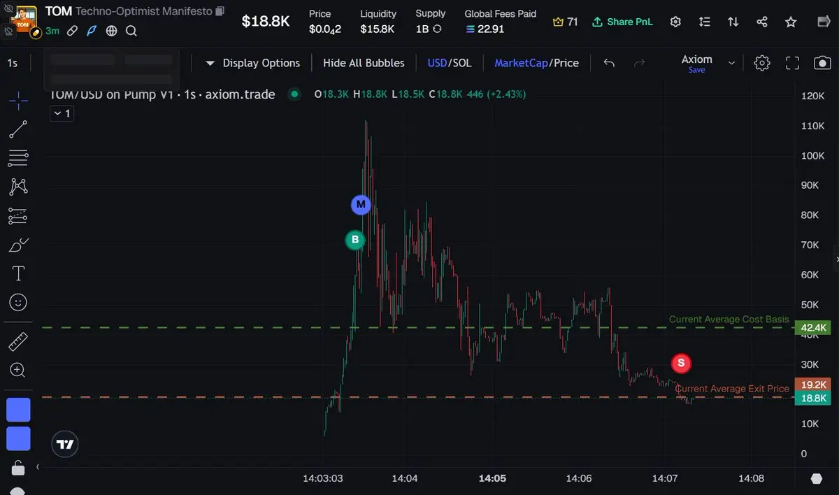Open the Display Options dropdown
Screen dimensions: 839x495
pyautogui.click(x=253, y=63)
